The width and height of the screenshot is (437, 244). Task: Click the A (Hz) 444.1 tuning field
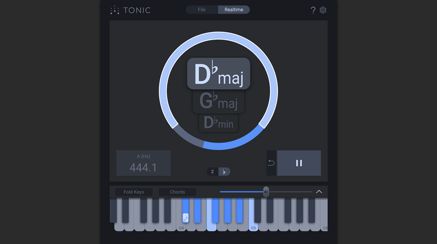(x=143, y=163)
